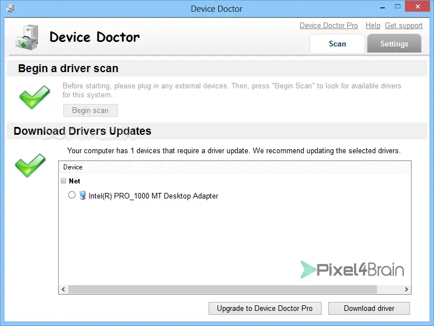This screenshot has height=326, width=434.
Task: Switch to the Scan tab
Action: [x=337, y=44]
